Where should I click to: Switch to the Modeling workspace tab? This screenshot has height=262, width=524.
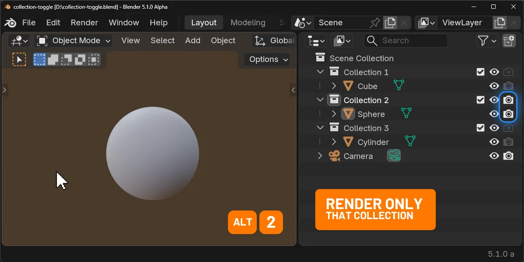pyautogui.click(x=248, y=22)
